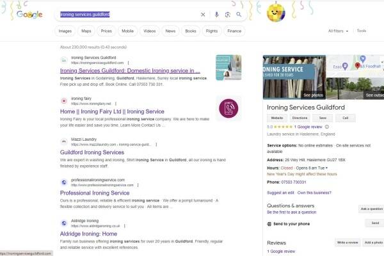Select the Flights filter tab

point(212,31)
